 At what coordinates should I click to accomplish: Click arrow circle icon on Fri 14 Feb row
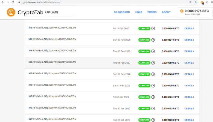click(153, 28)
